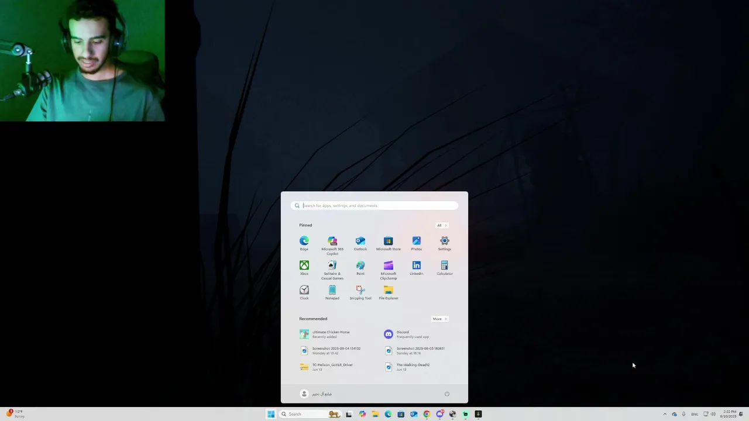Viewport: 749px width, 421px height.
Task: Open Edge on the taskbar
Action: coord(388,414)
